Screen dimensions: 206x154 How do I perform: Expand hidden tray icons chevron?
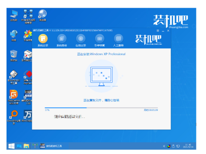(x=164, y=146)
